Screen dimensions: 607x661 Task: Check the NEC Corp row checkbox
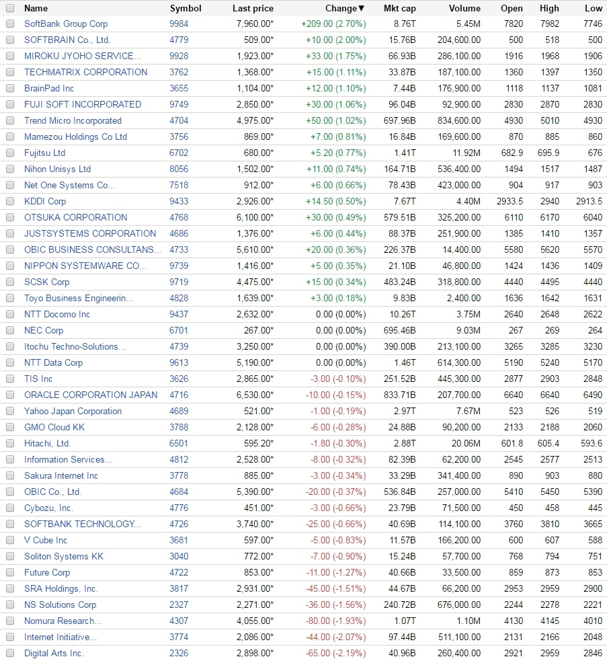[x=10, y=331]
